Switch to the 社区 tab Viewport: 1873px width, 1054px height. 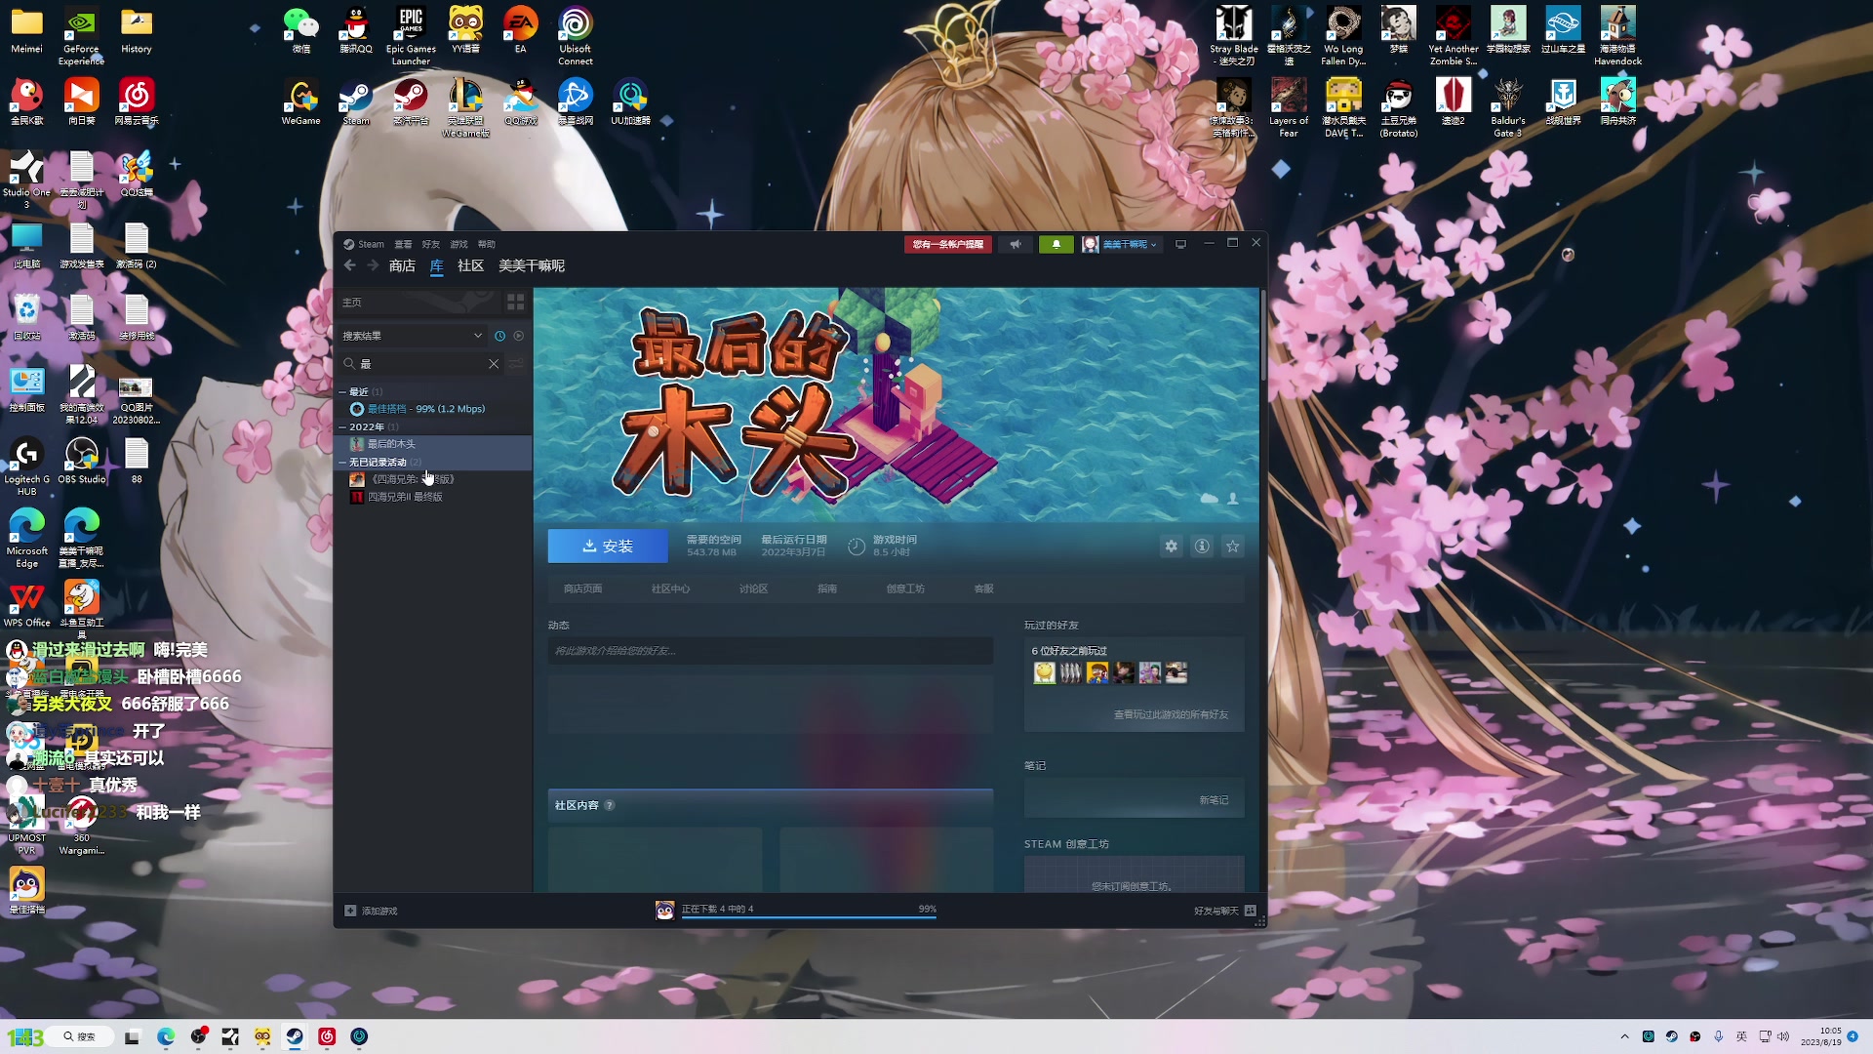point(471,265)
